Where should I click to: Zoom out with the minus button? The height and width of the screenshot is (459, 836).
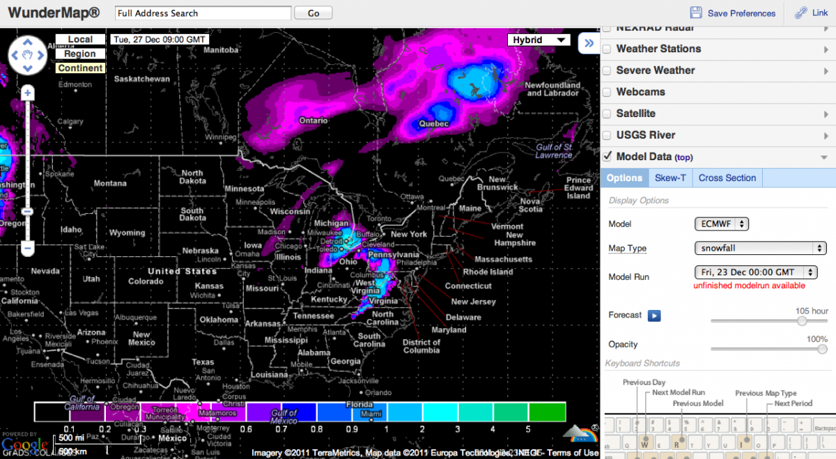pyautogui.click(x=27, y=247)
